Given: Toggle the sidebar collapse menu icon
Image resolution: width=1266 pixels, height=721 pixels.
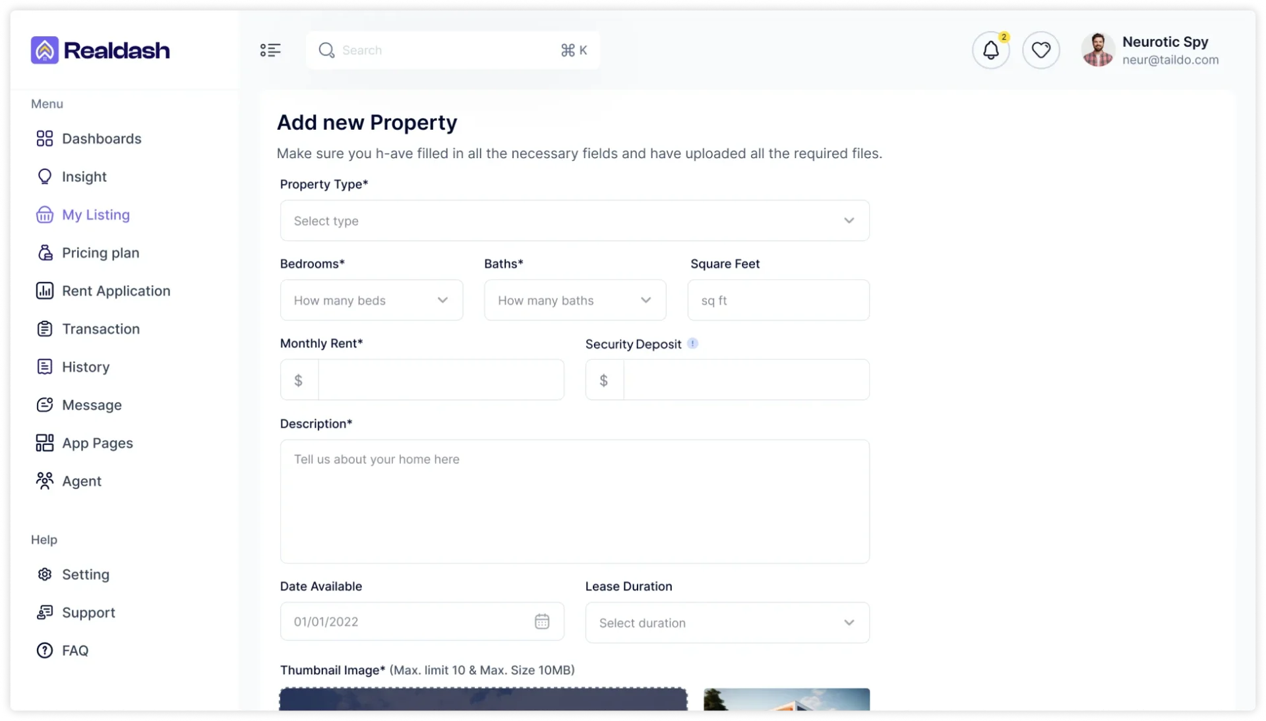Looking at the screenshot, I should point(270,50).
